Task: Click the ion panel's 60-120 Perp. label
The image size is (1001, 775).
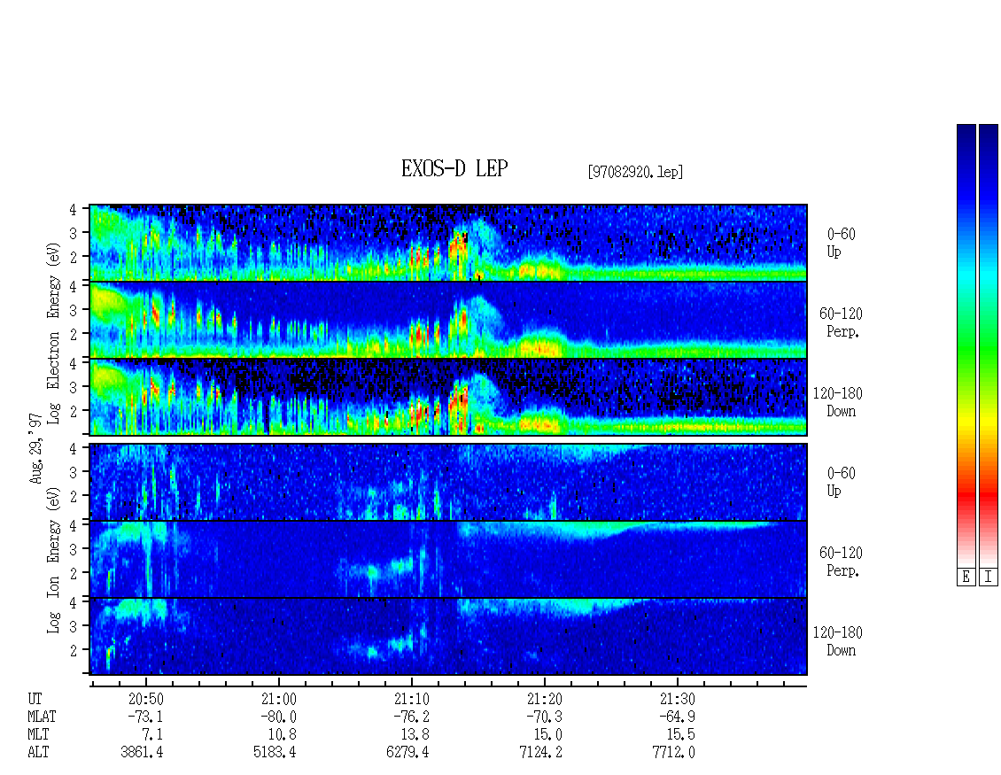Action: tap(841, 562)
